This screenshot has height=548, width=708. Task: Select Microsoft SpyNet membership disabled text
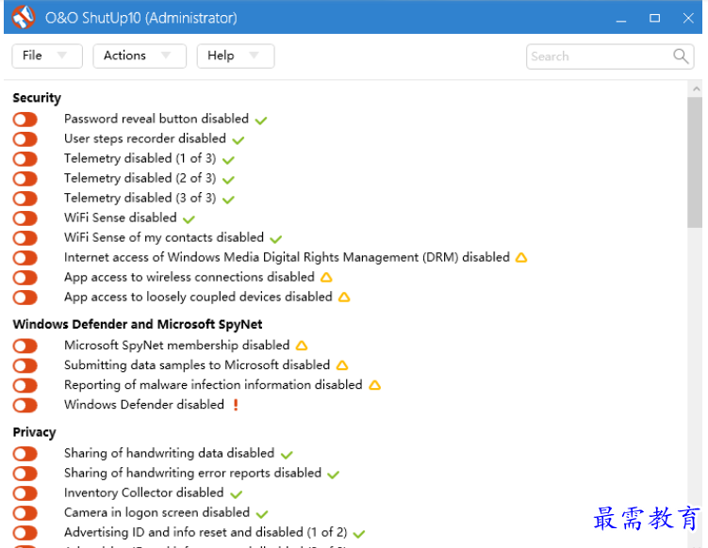[176, 345]
